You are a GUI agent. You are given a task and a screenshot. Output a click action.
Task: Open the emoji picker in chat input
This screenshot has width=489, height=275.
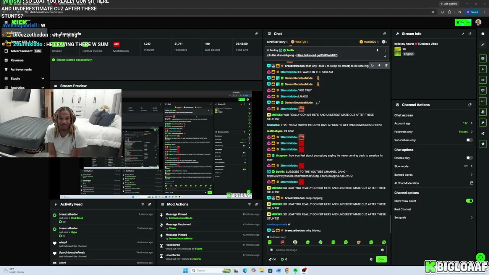pos(382,250)
